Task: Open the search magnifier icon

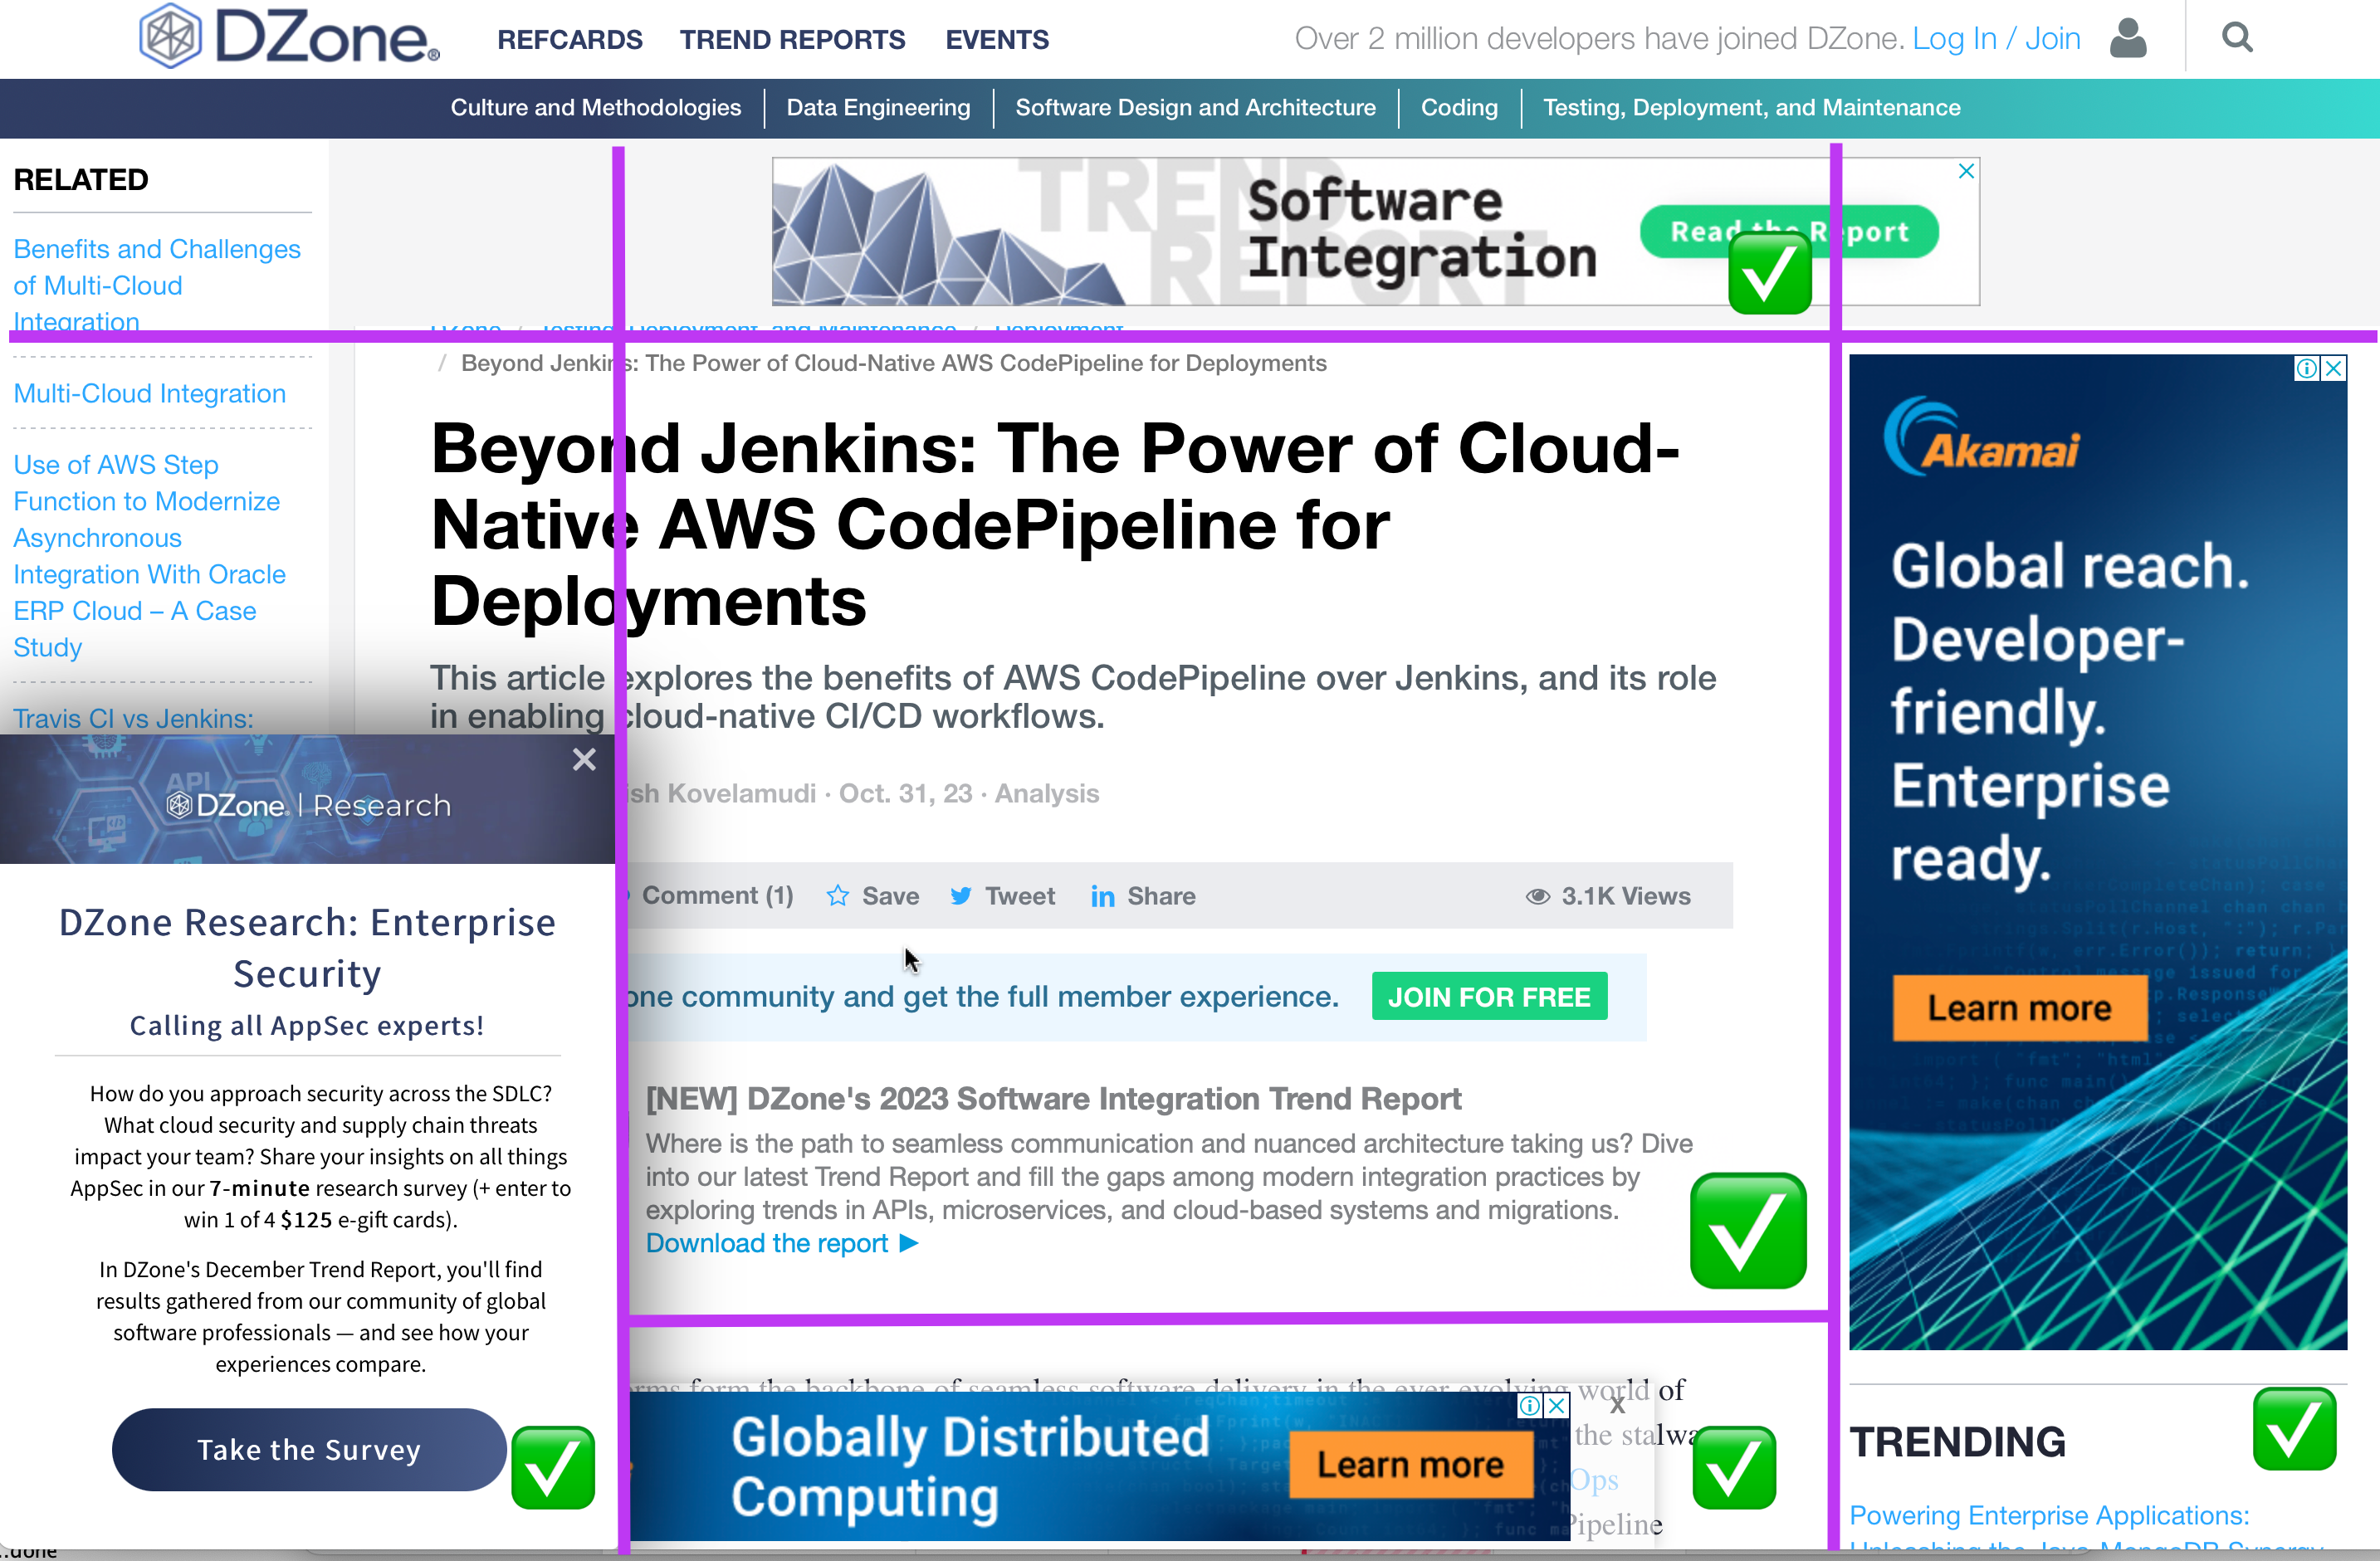Action: pos(2237,38)
